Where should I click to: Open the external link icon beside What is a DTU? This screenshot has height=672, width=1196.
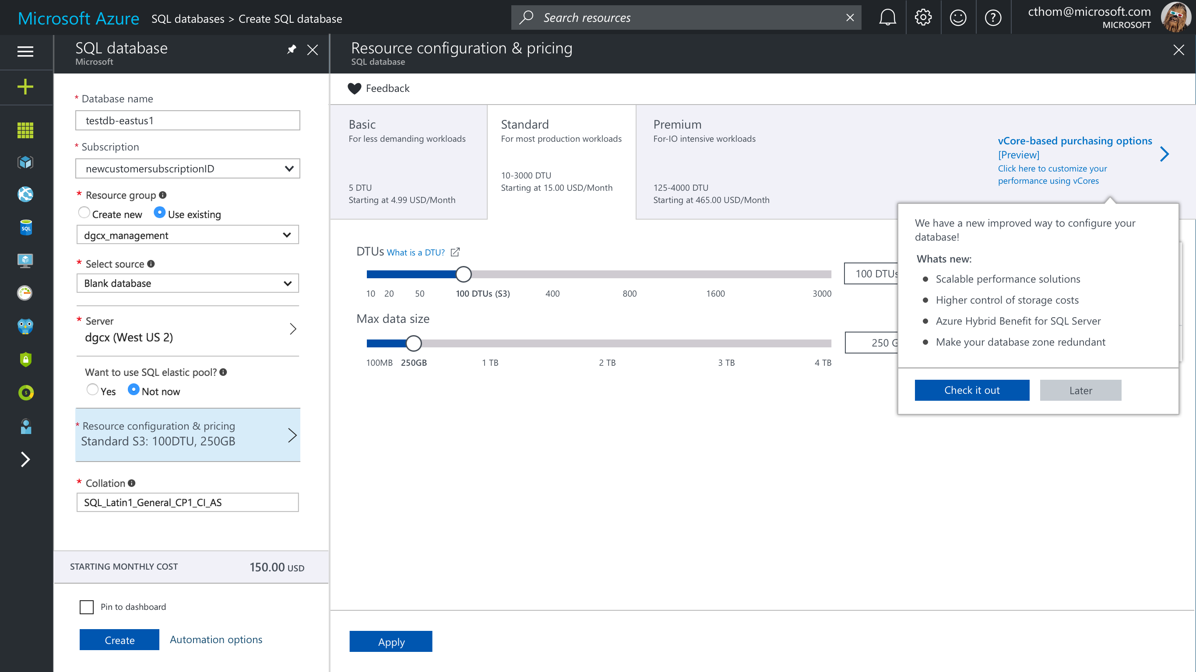(455, 252)
